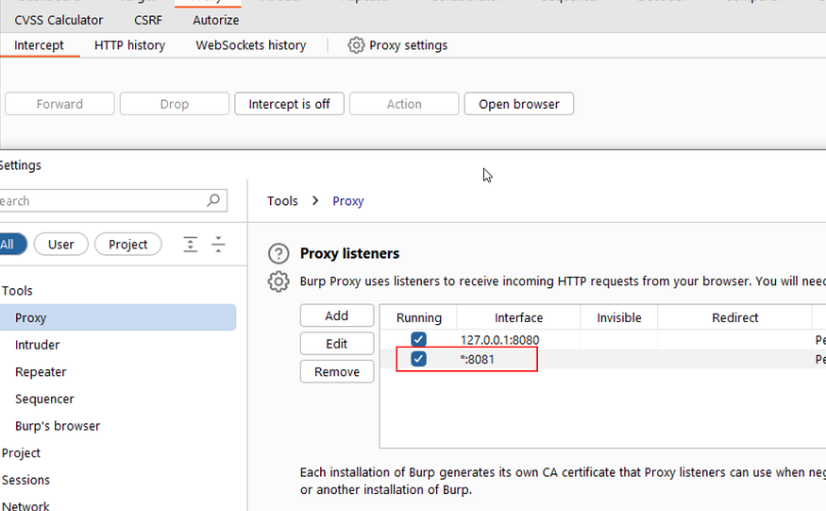Toggle Running checkbox for *:8081 listener
826x511 pixels.
(x=419, y=359)
